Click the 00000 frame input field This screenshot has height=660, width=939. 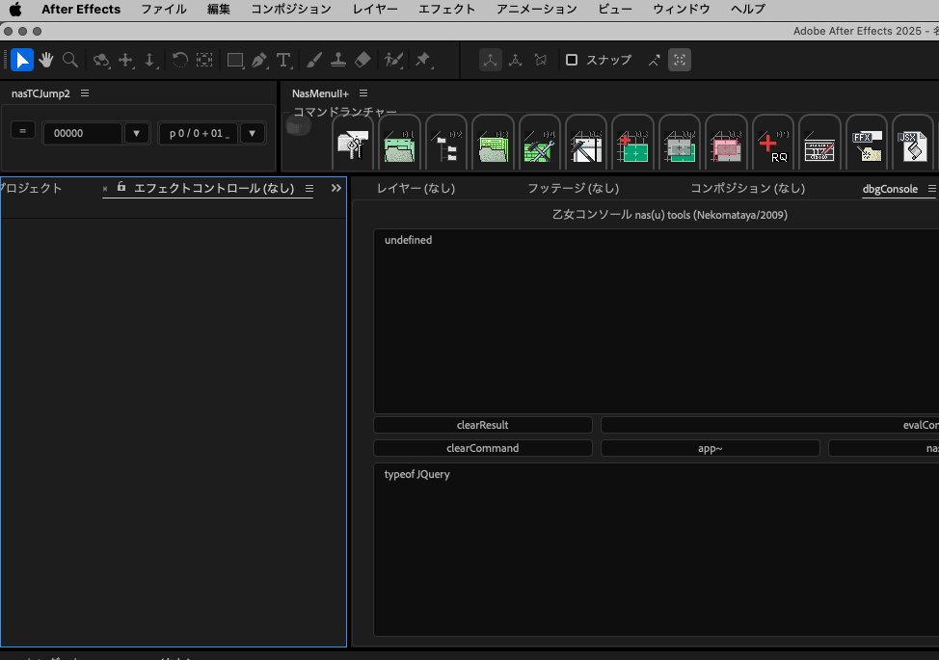tap(83, 133)
